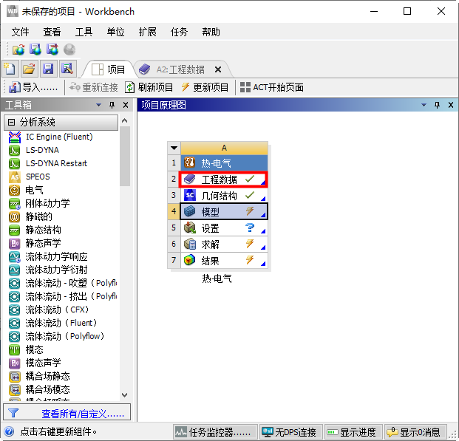Screen dimensions: 459x441
Task: Click 显示进度 in the status bar
Action: coord(353,432)
